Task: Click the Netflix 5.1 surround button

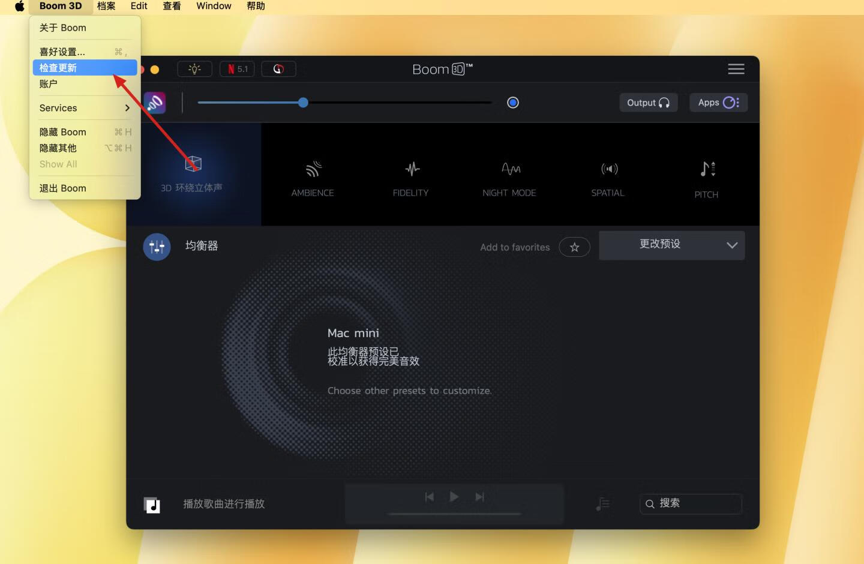Action: point(237,69)
